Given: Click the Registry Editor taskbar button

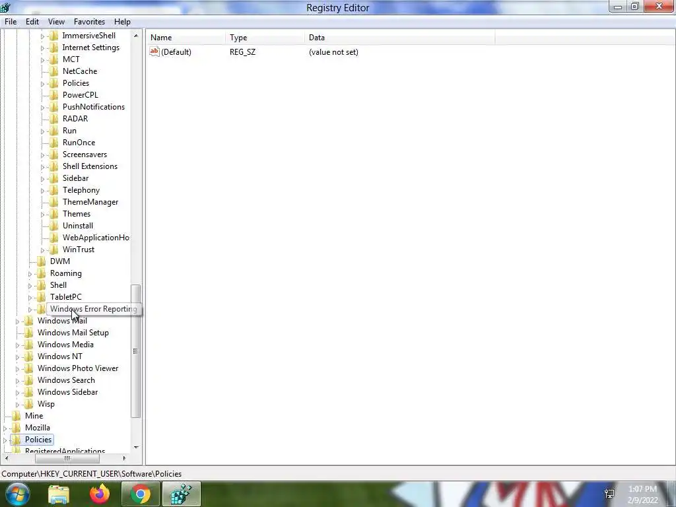Looking at the screenshot, I should point(181,494).
